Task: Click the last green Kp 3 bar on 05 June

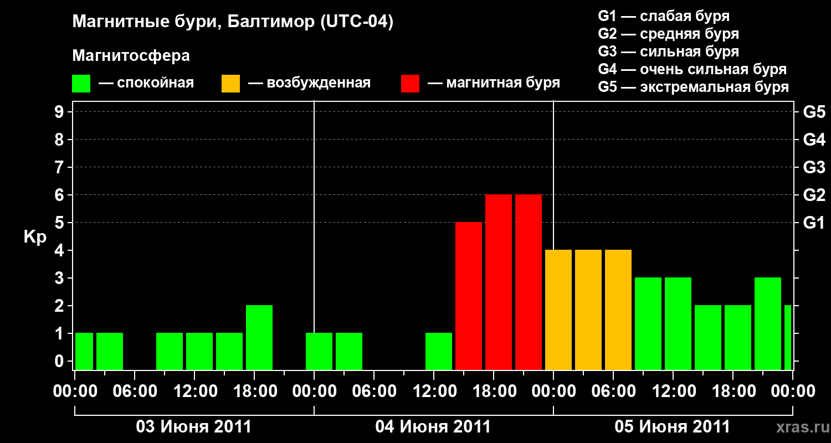Action: tap(768, 324)
